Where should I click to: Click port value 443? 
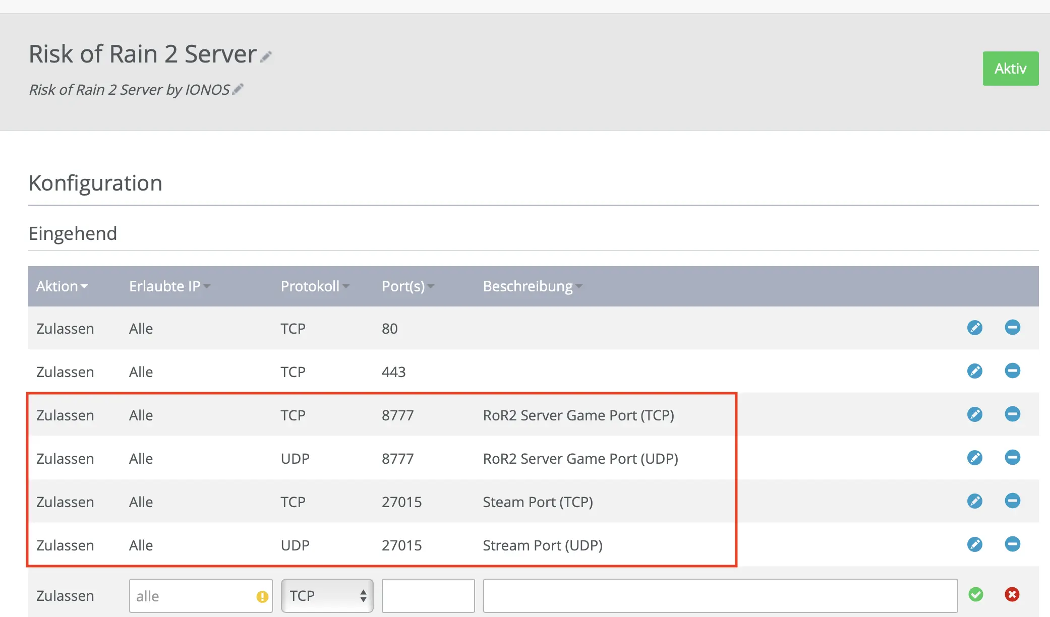[x=393, y=372]
